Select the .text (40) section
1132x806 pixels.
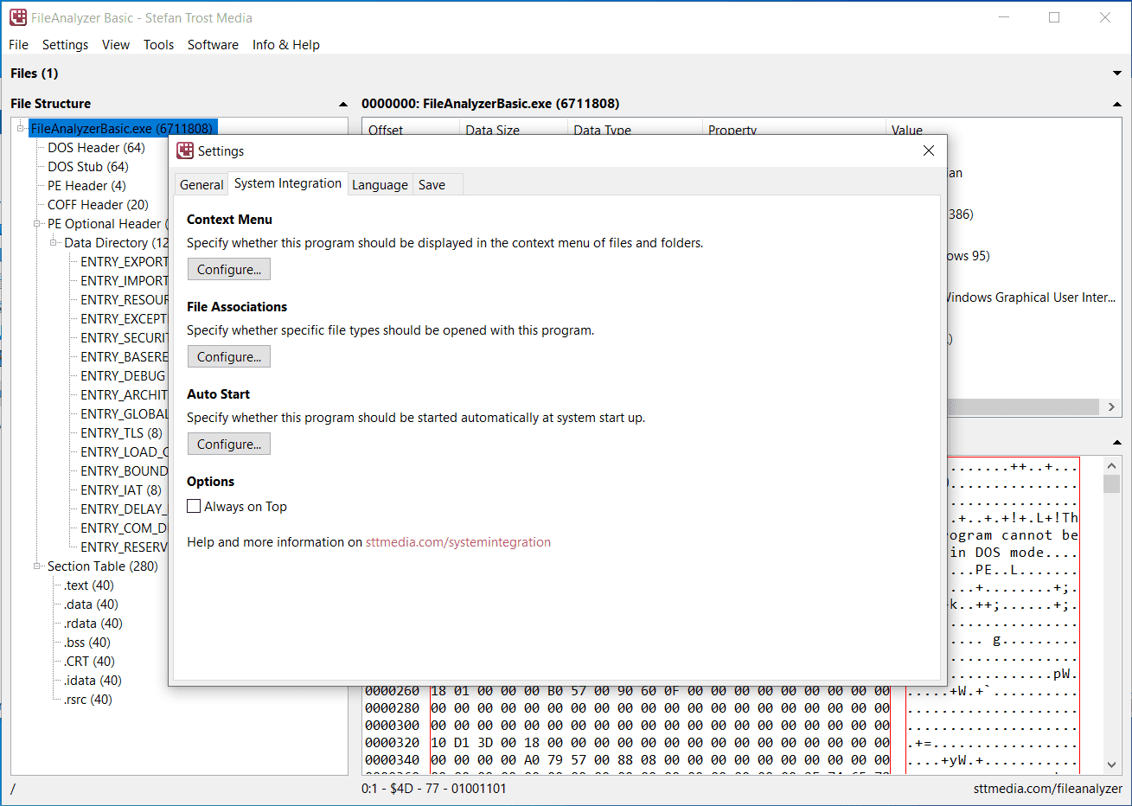[x=88, y=585]
